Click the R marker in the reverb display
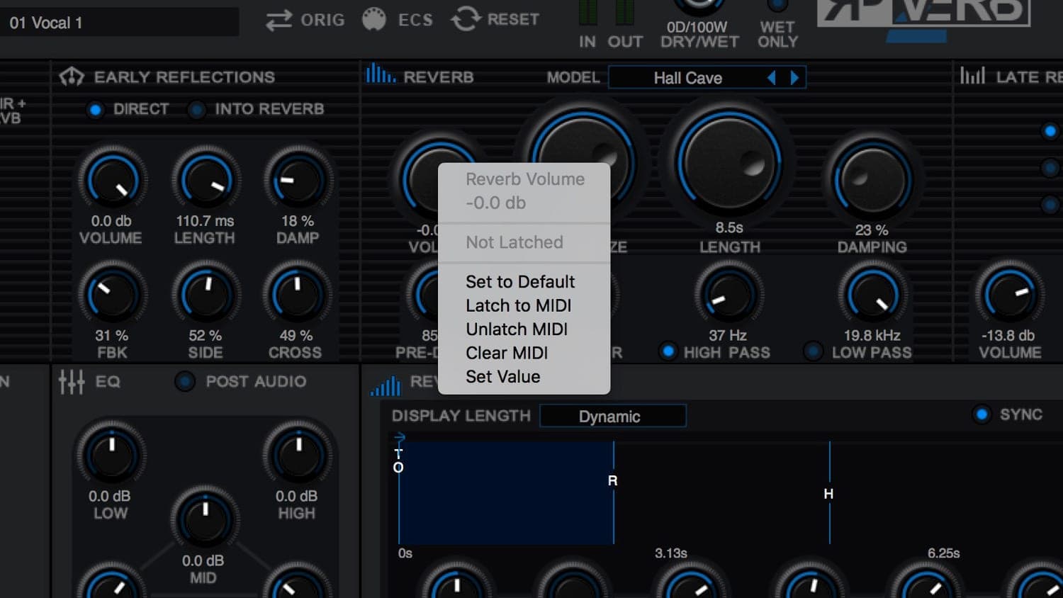 pyautogui.click(x=613, y=481)
